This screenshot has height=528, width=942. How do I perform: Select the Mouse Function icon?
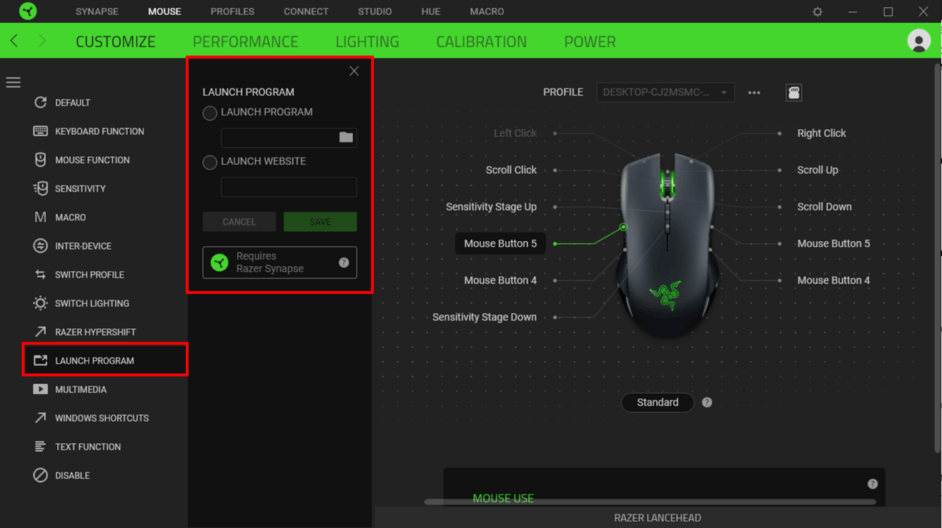tap(40, 160)
